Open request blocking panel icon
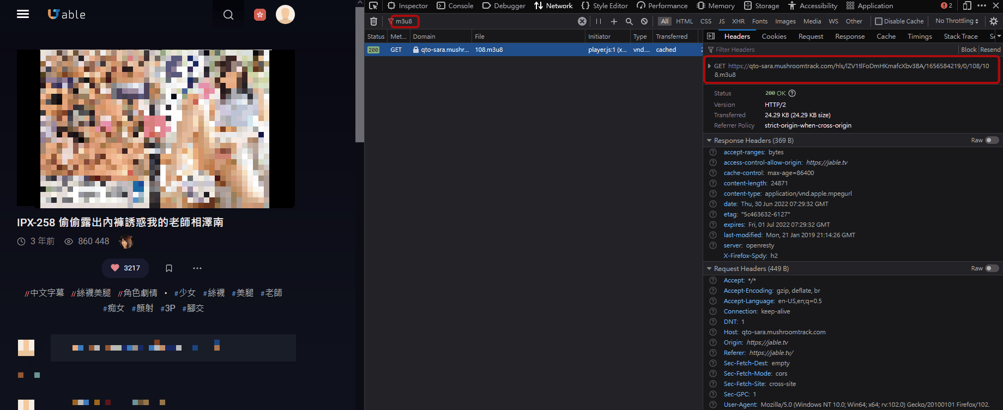 tap(644, 21)
